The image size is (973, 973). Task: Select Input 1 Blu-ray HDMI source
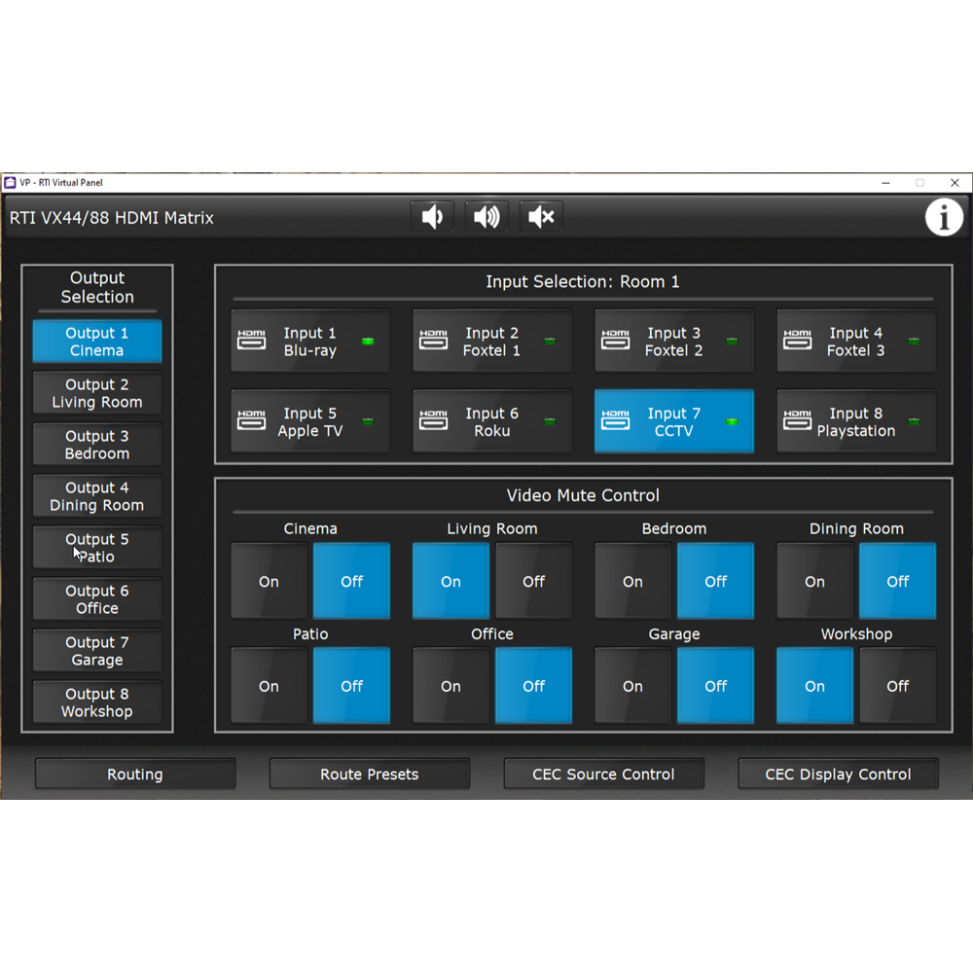coord(309,342)
